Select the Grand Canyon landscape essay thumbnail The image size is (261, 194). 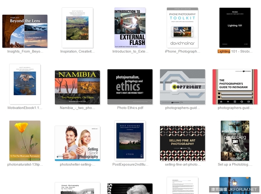tap(77, 28)
